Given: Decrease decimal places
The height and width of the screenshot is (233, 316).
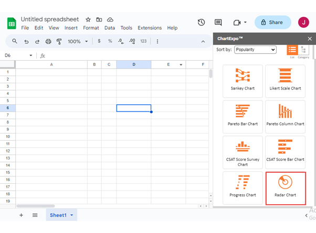Looking at the screenshot, I should (x=121, y=41).
